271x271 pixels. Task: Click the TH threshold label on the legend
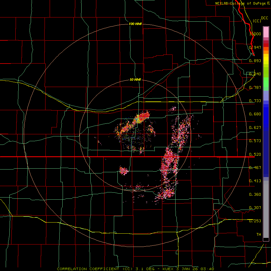(x=259, y=235)
